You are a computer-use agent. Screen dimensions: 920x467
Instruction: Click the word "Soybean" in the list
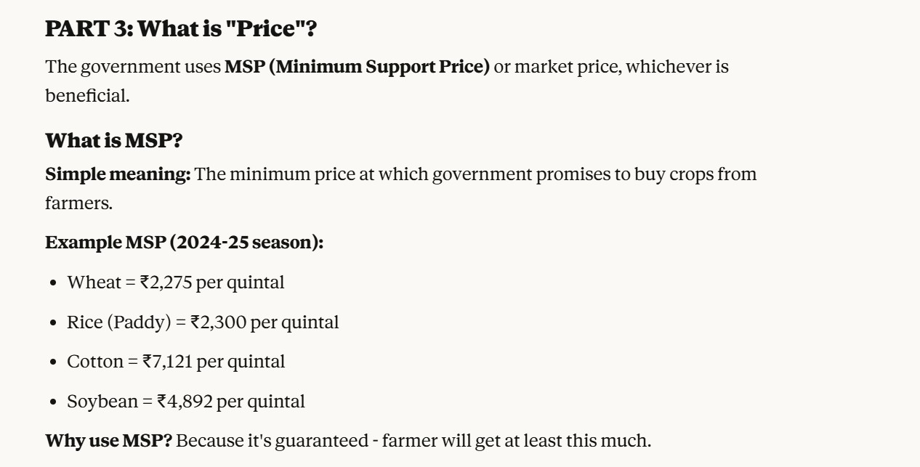(x=102, y=401)
